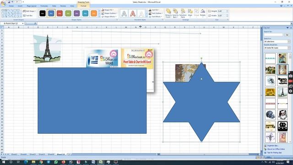Click the Save icon in quick access toolbar
293x165 pixels.
pos(9,2)
